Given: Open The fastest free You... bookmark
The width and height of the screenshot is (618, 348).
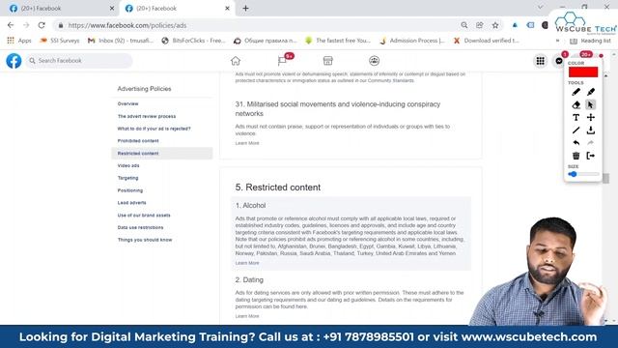Looking at the screenshot, I should [338, 41].
